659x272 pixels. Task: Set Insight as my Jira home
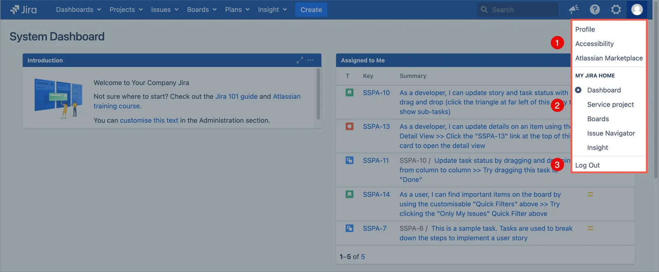pos(598,148)
